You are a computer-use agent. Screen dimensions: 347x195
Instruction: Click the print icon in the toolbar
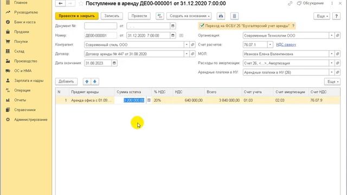(221, 16)
